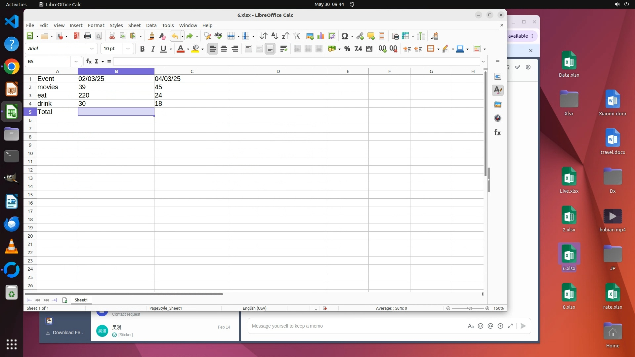Click the Insert Chart toolbar icon
This screenshot has height=357, width=635.
(320, 36)
